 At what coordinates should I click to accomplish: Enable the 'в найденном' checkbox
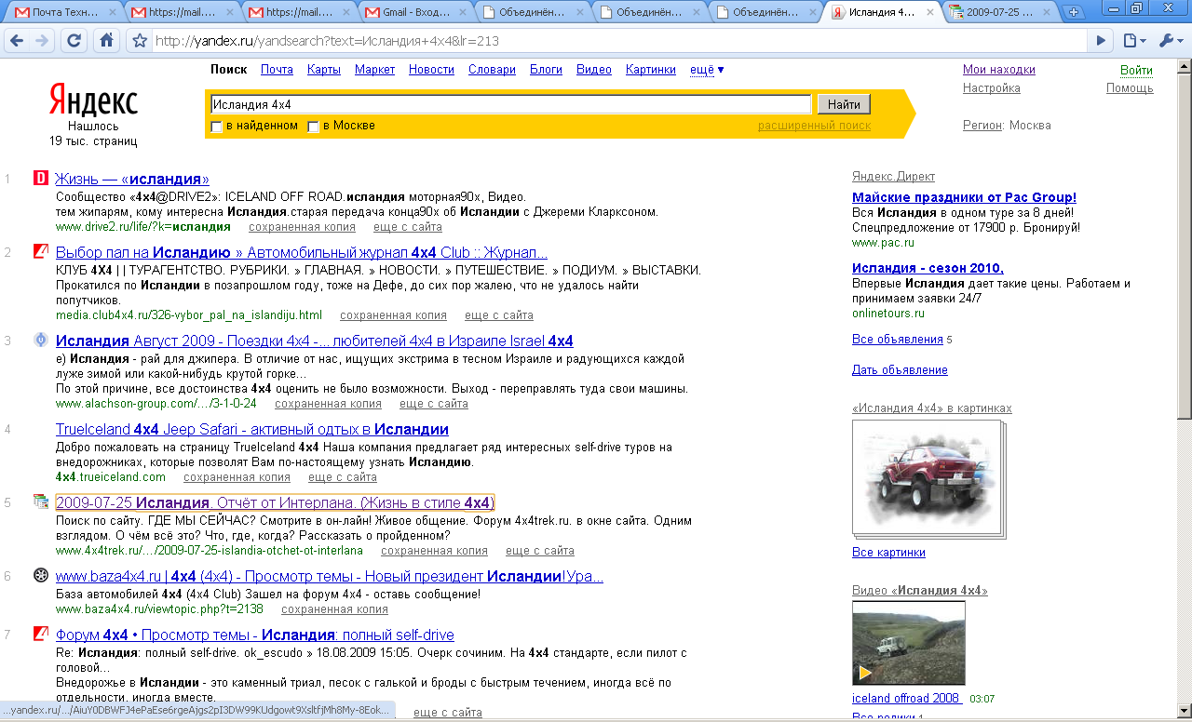tap(217, 127)
